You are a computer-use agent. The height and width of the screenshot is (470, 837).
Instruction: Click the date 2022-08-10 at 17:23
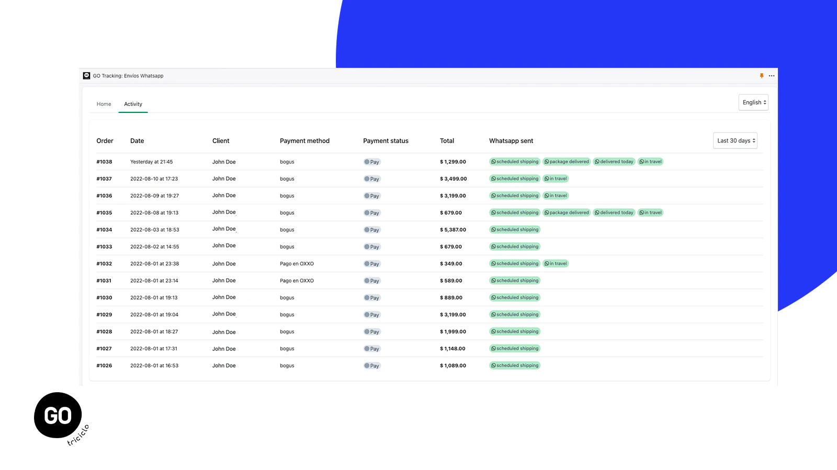[x=154, y=179]
